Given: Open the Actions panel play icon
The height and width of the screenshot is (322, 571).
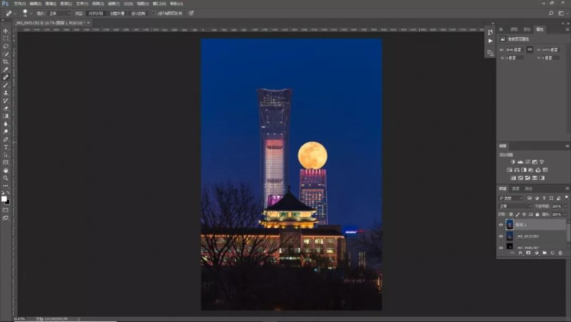Looking at the screenshot, I should coord(490,41).
